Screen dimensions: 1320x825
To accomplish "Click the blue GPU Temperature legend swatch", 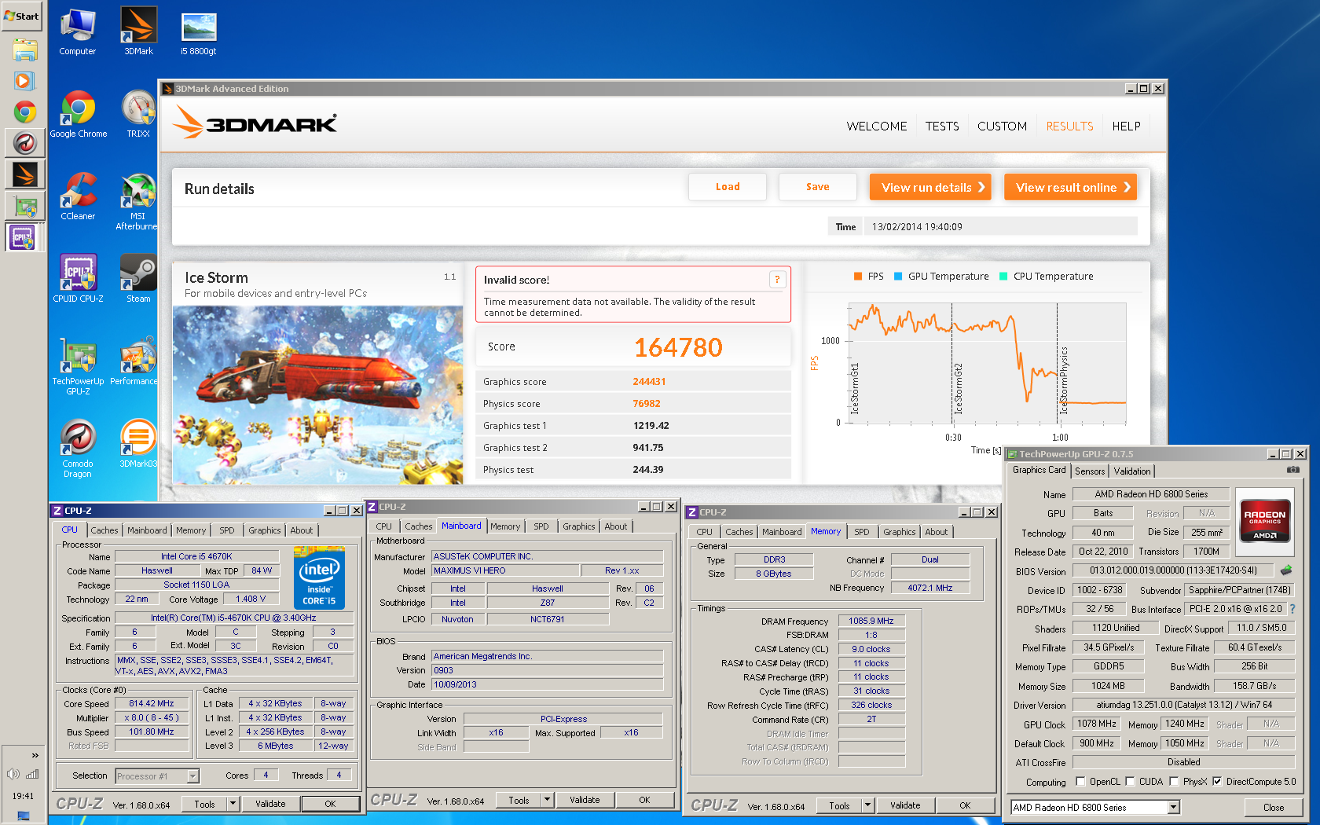I will [898, 276].
